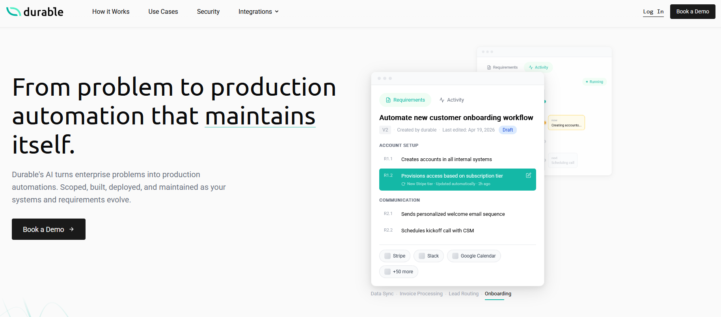The width and height of the screenshot is (721, 317).
Task: Expand the Integrations dropdown chevron
Action: (277, 12)
